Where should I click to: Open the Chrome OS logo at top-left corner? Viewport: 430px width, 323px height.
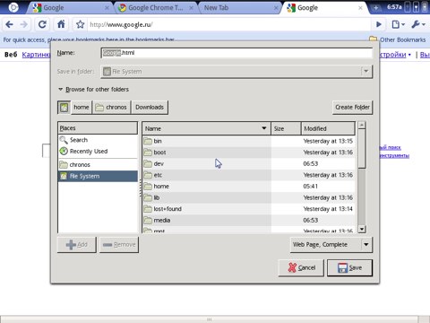pos(13,7)
